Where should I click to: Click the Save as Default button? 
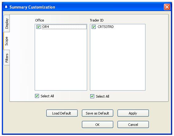[98, 113]
